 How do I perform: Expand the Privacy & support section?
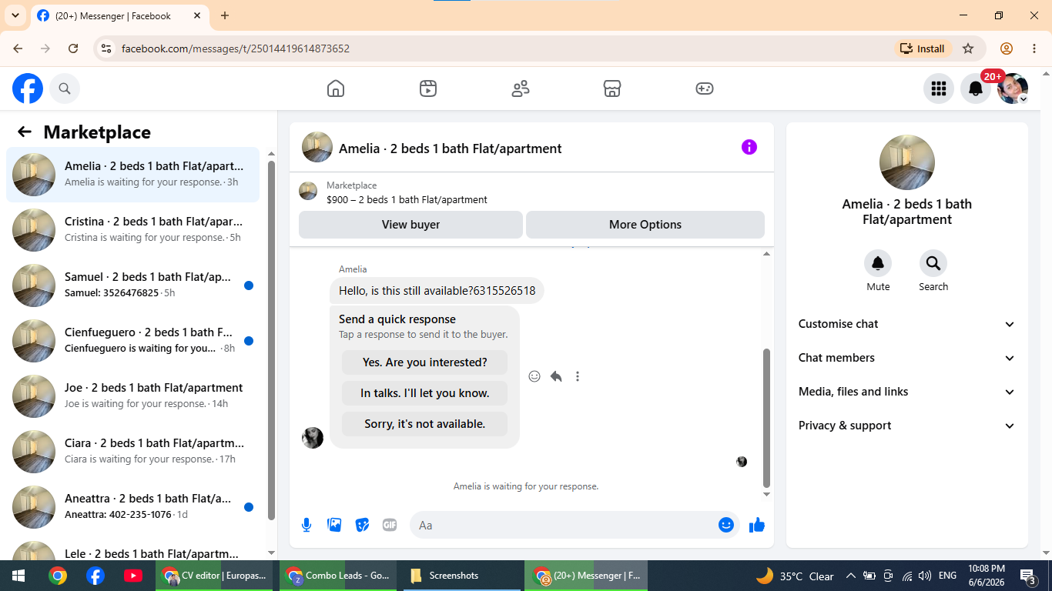point(907,426)
